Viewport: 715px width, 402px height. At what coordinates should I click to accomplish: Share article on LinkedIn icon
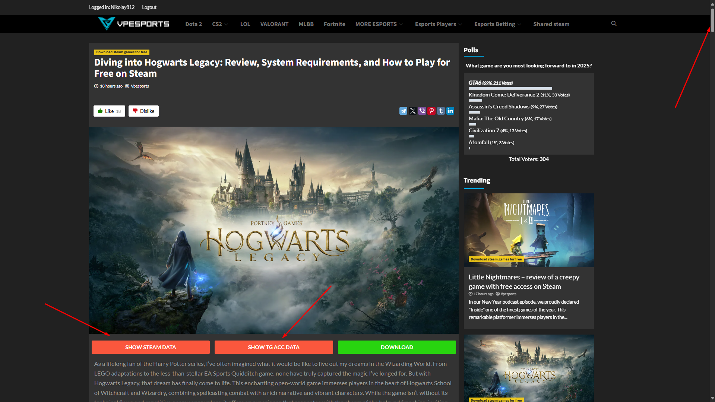coord(450,111)
